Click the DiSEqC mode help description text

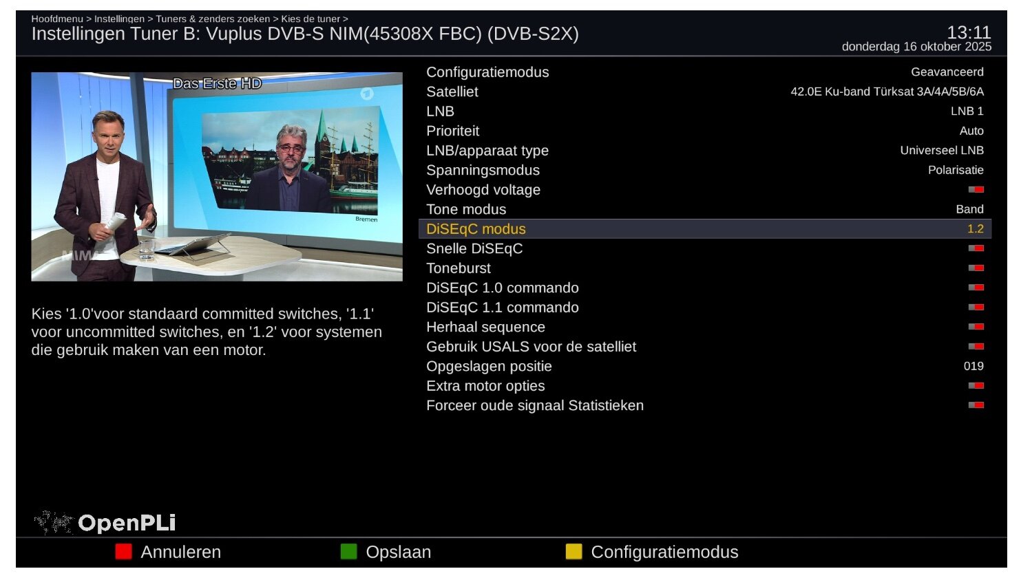(x=207, y=332)
